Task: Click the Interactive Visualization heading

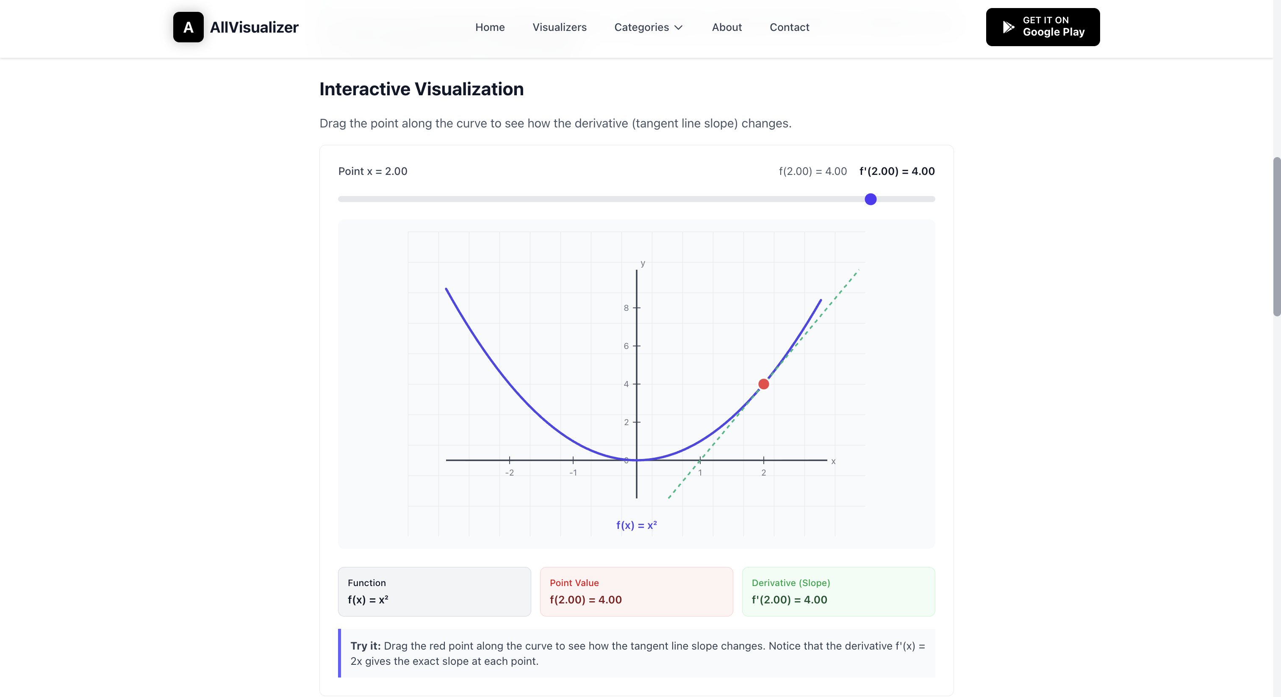Action: pos(421,89)
